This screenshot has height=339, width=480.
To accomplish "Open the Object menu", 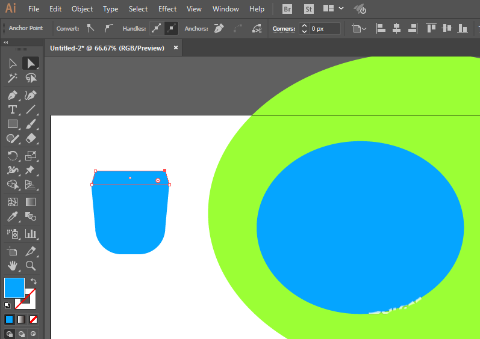I will tap(82, 9).
